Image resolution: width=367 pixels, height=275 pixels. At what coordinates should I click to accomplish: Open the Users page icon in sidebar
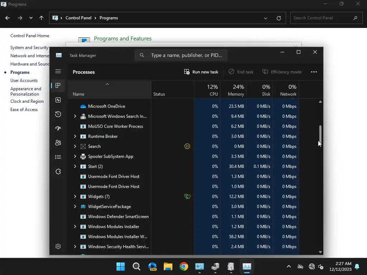(58, 143)
